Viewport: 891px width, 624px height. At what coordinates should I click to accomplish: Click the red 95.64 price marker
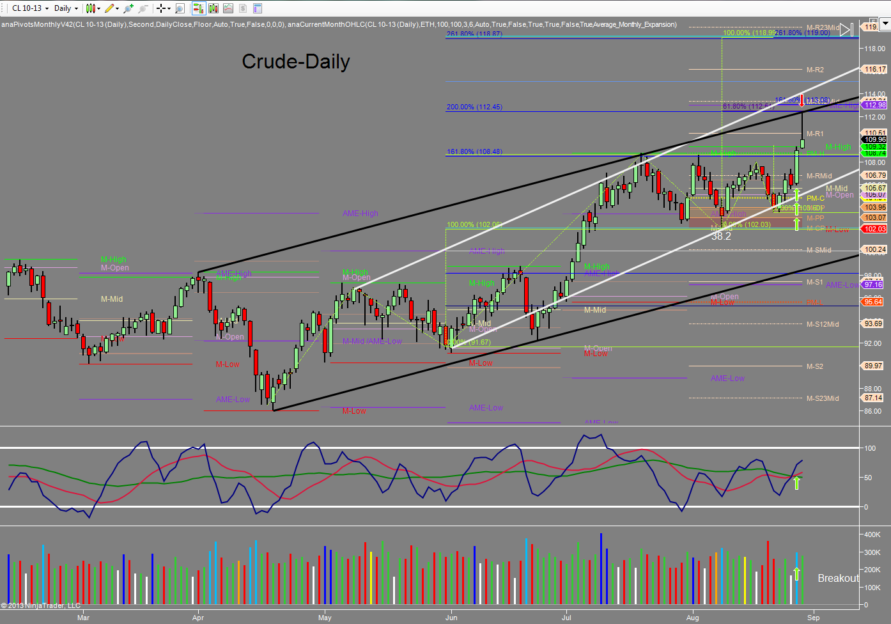tap(873, 302)
